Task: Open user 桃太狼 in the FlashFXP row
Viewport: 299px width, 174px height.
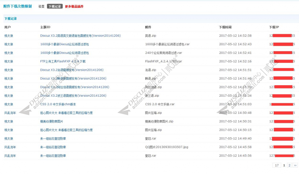Action: tap(9, 61)
